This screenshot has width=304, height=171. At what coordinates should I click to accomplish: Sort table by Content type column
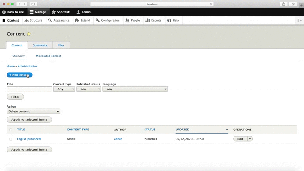(x=78, y=130)
